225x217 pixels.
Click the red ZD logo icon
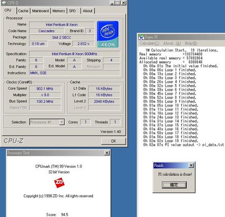[x=59, y=183]
